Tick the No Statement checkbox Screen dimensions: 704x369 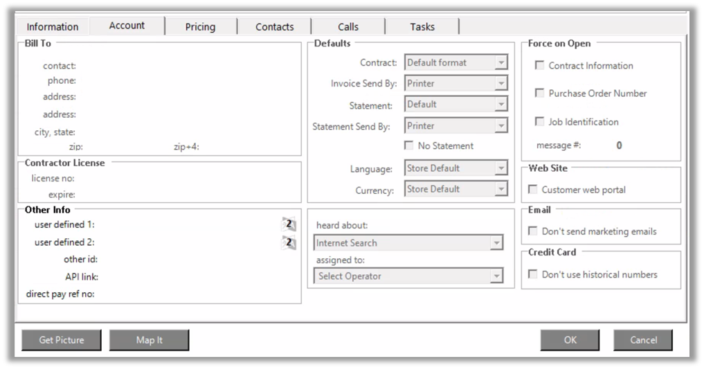(x=409, y=146)
